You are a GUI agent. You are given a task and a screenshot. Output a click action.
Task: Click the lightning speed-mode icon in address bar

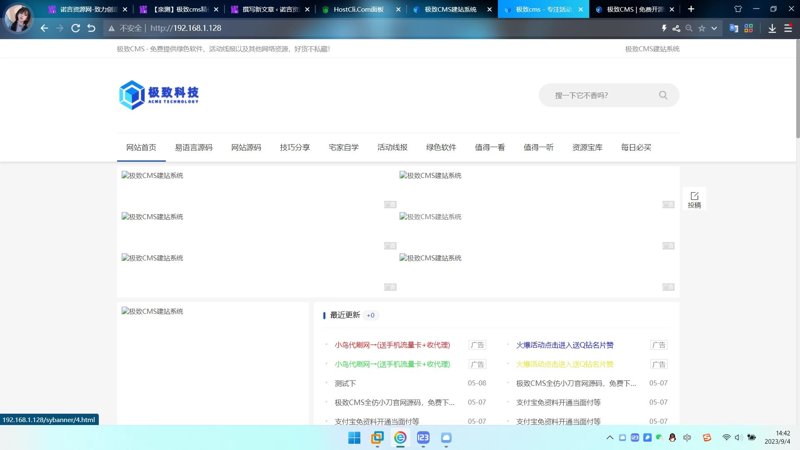(x=664, y=28)
